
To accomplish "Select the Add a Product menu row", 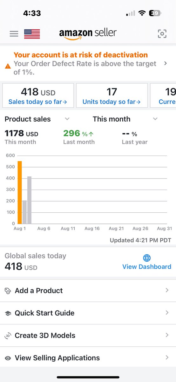I will tap(88, 291).
